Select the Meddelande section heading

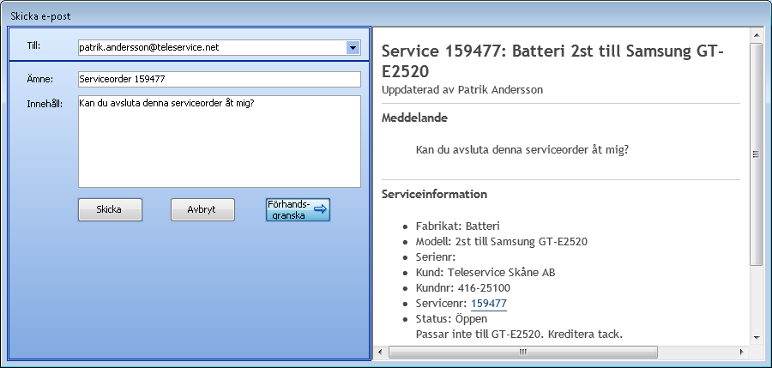point(413,118)
